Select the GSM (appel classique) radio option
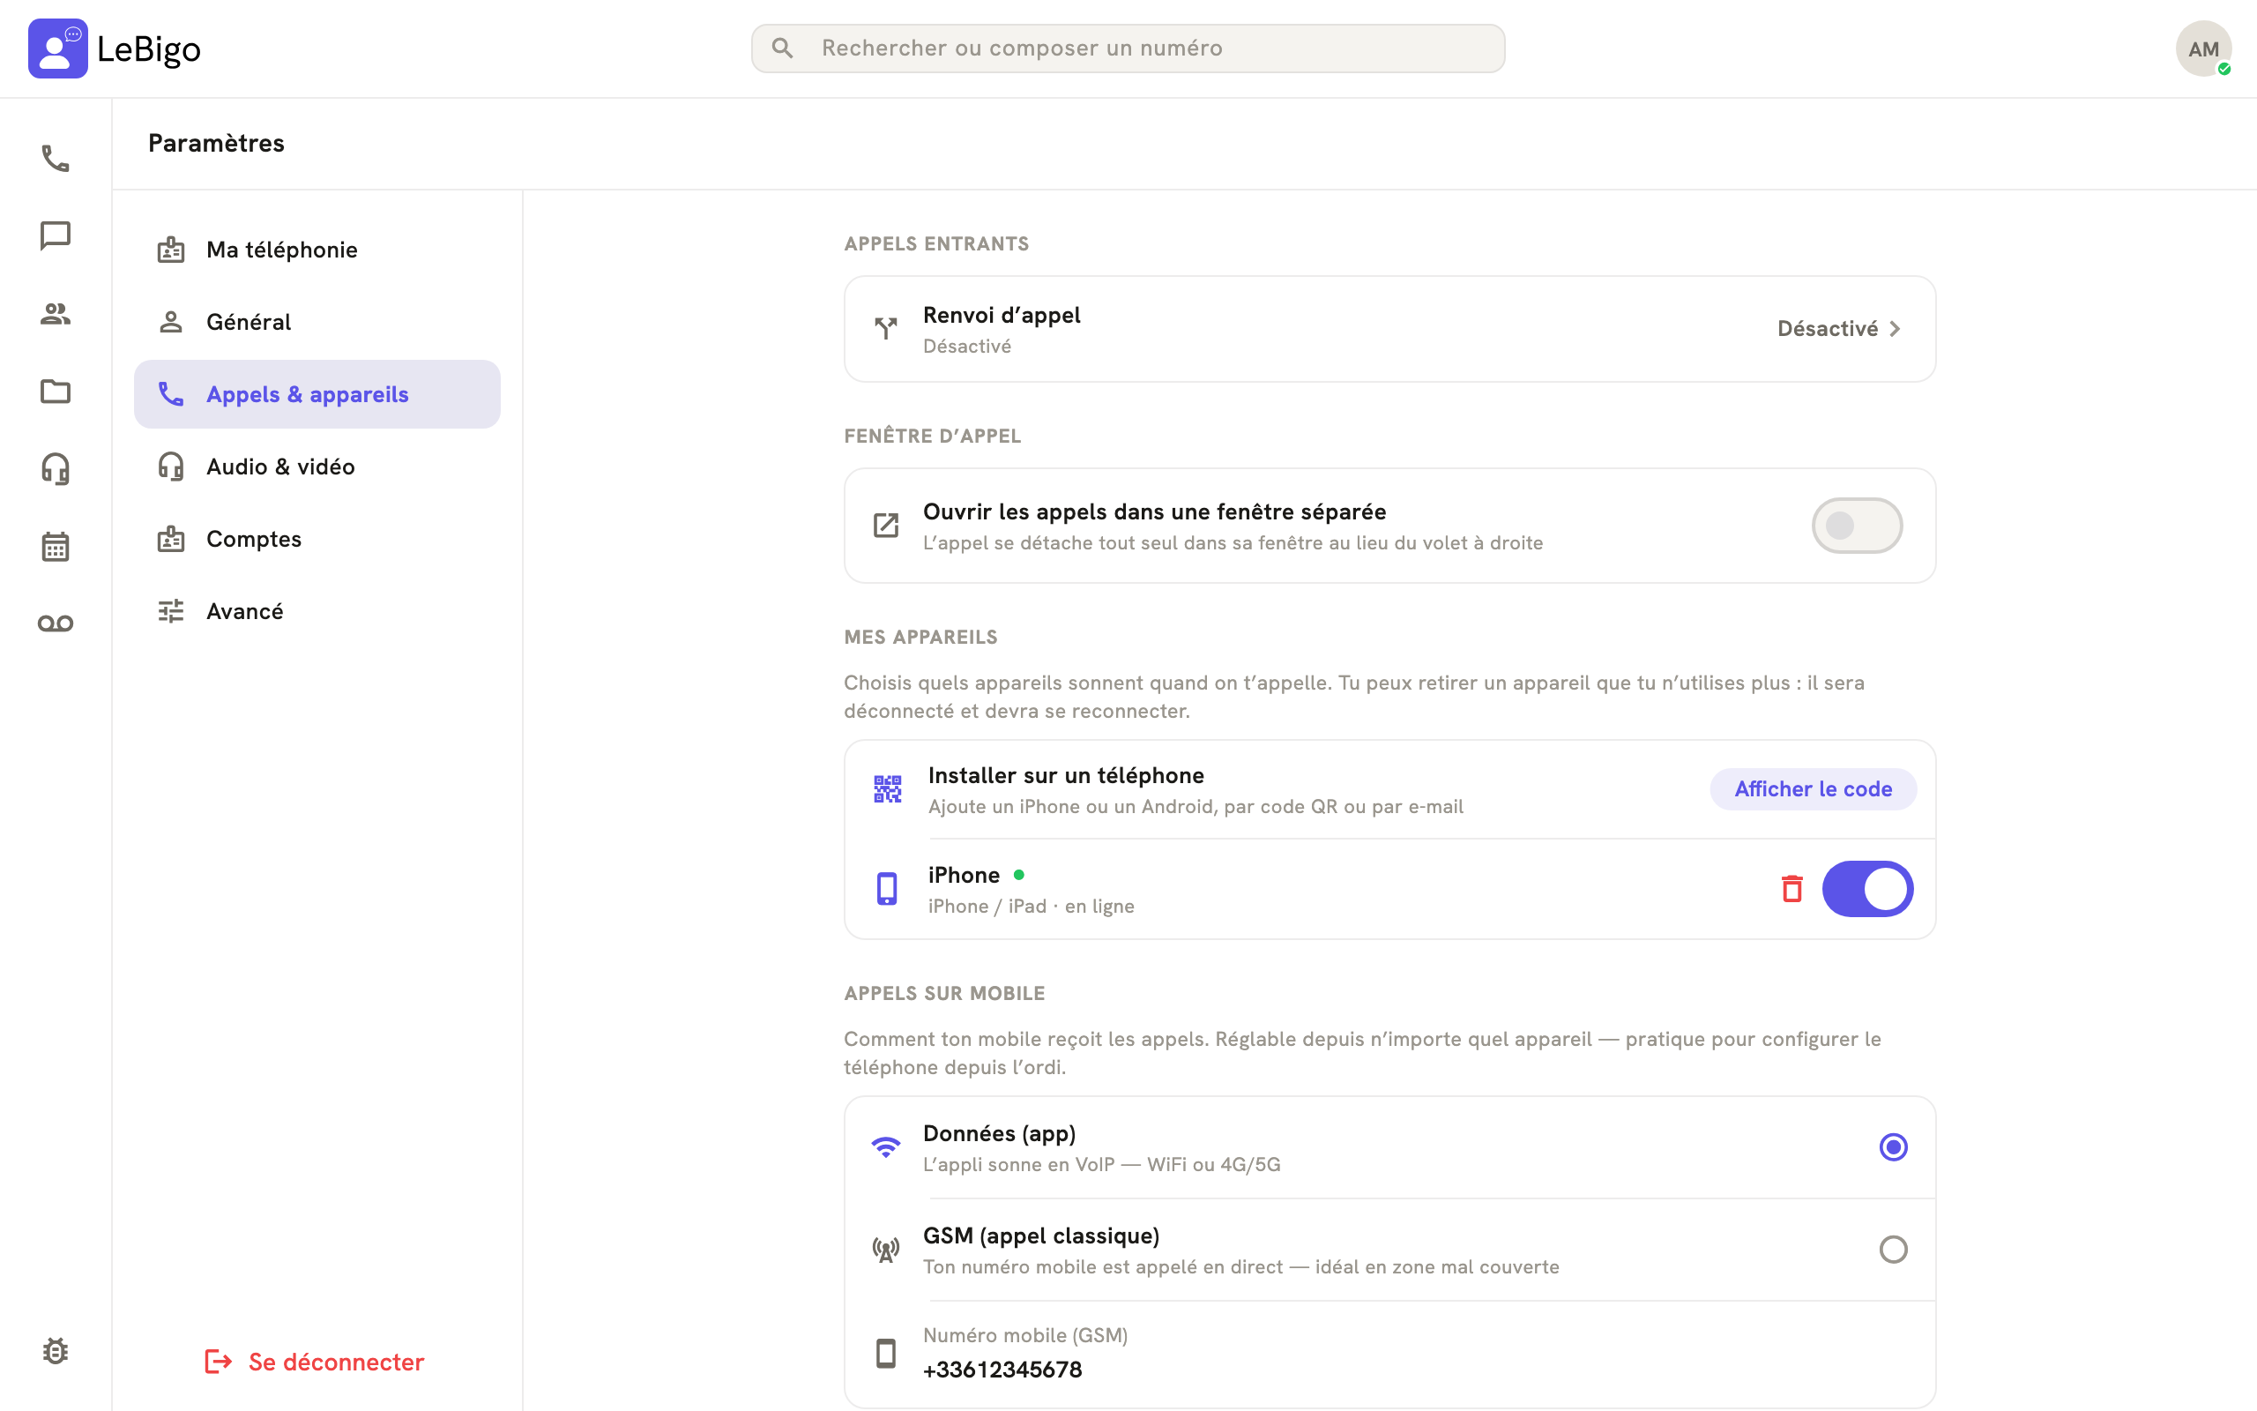The image size is (2257, 1411). [x=1892, y=1250]
